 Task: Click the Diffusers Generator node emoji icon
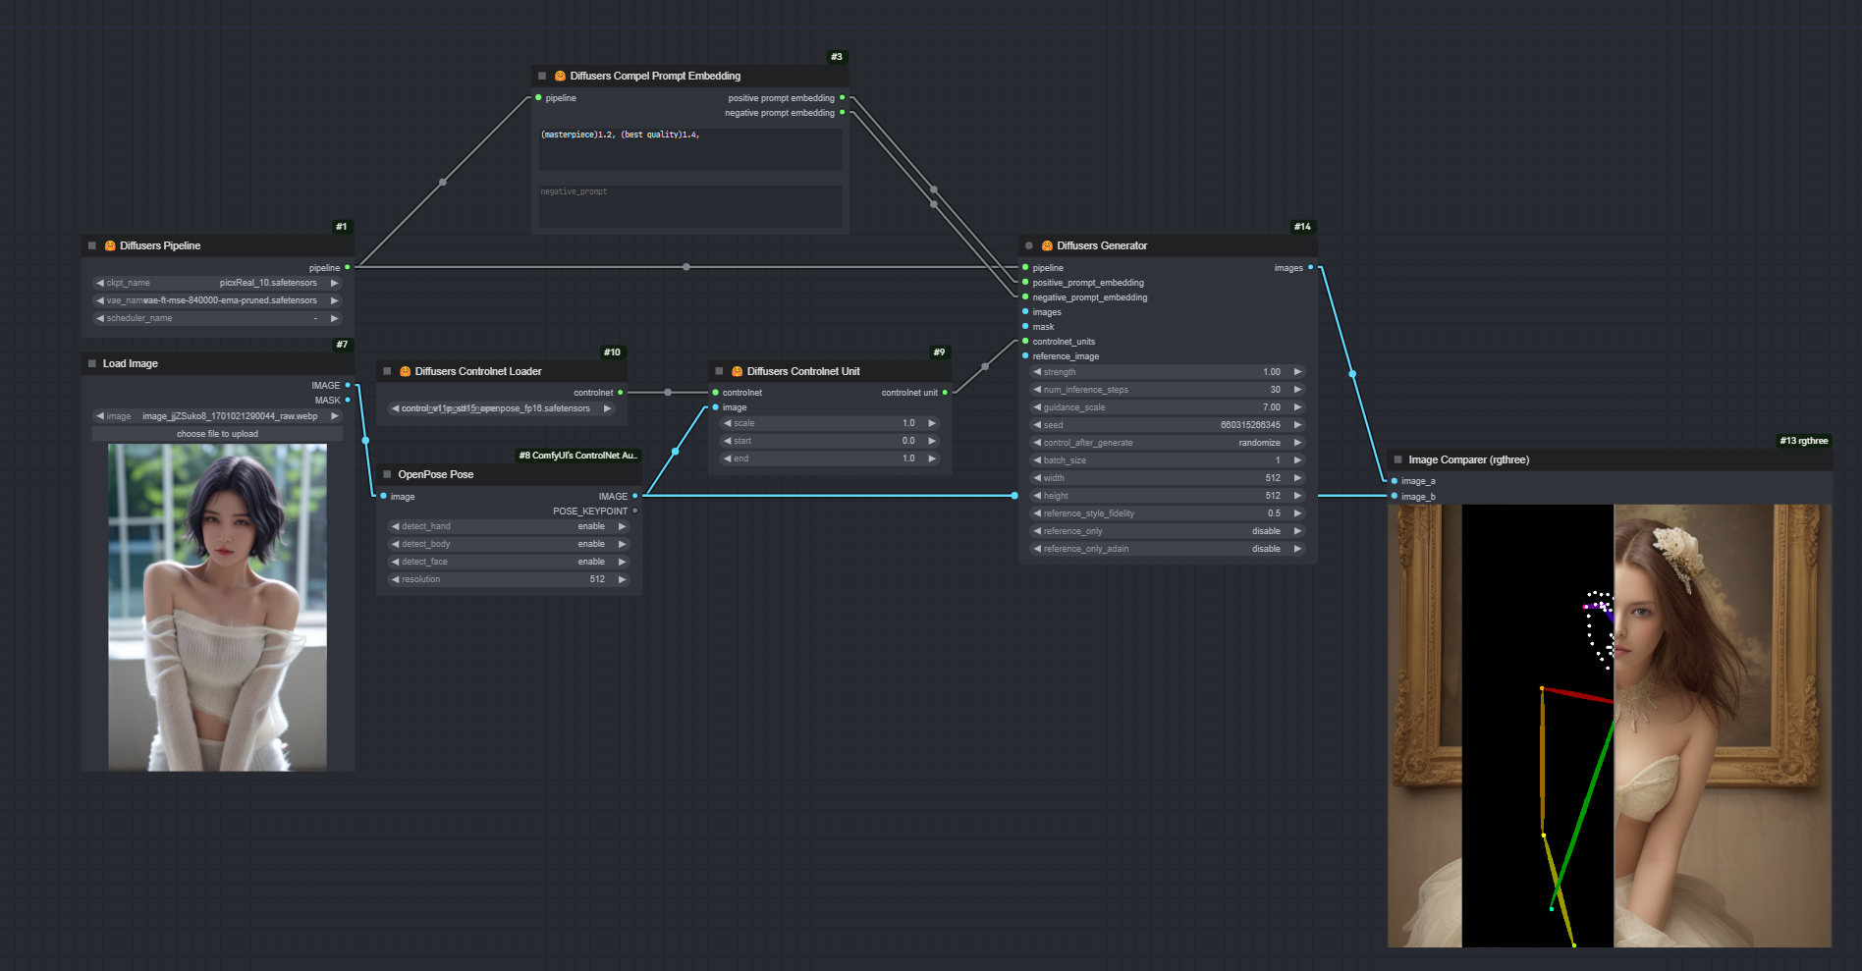[x=1047, y=246]
